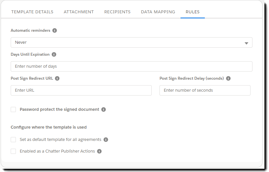
Task: Select the Data Mapping tab
Action: click(158, 12)
